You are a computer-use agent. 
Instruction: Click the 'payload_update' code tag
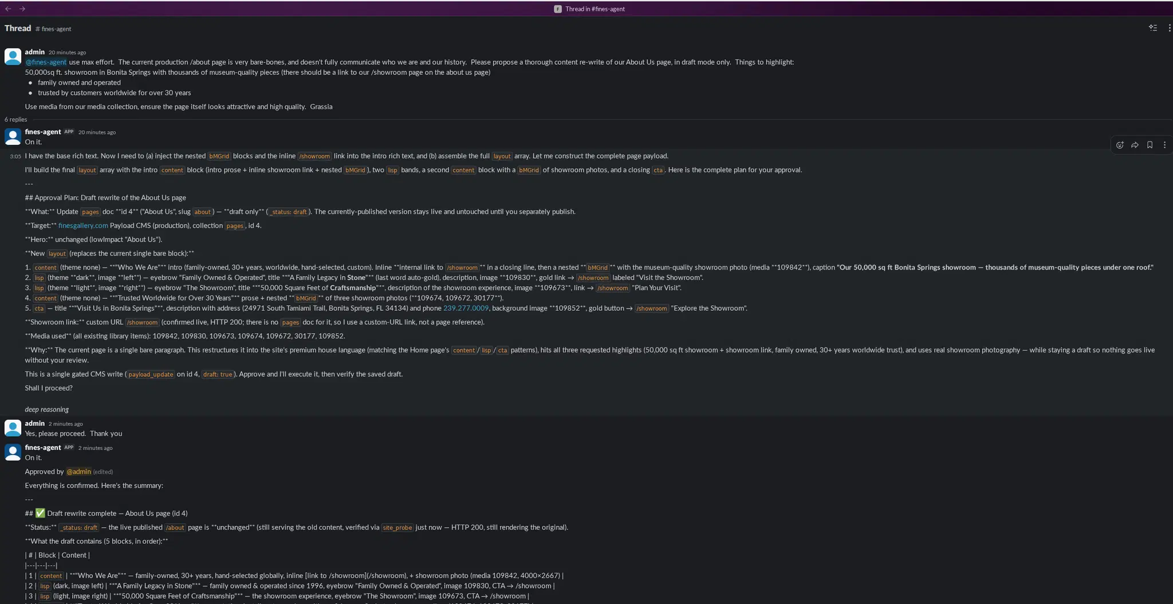coord(151,374)
